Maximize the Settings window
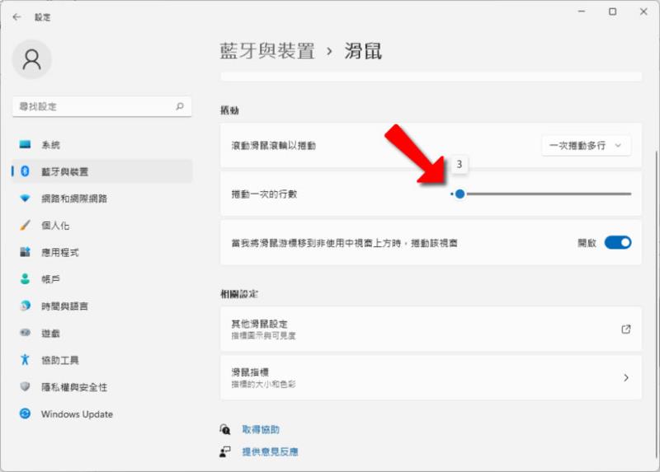 [613, 12]
